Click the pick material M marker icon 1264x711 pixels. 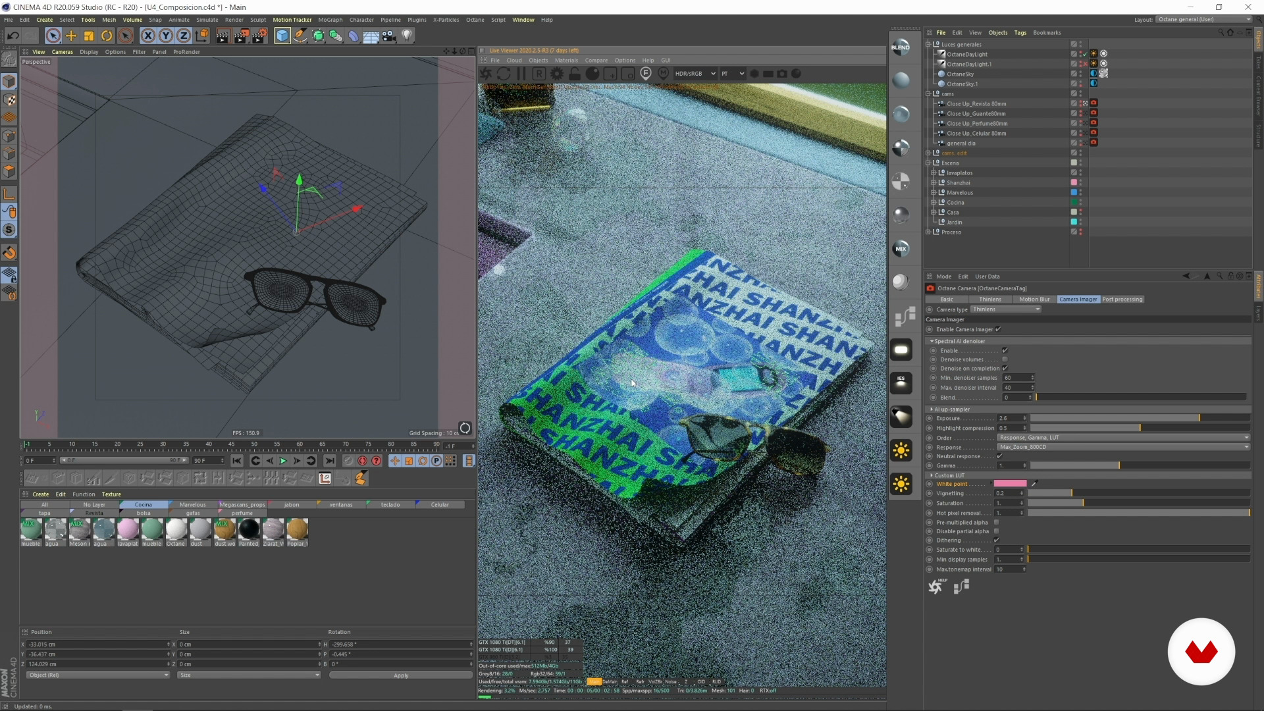point(664,74)
